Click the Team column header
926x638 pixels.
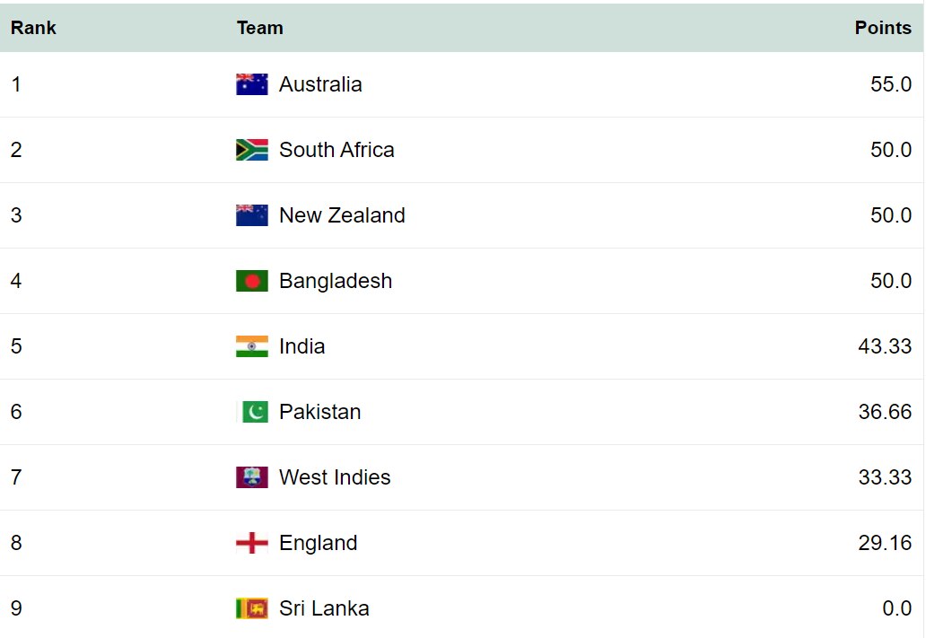pyautogui.click(x=260, y=28)
